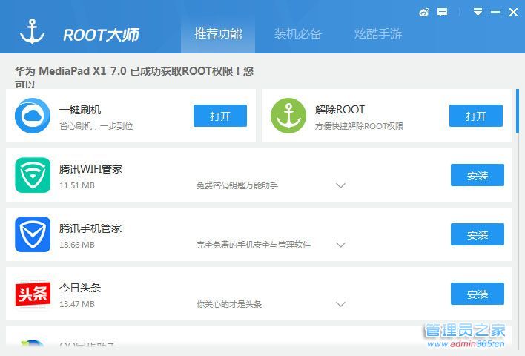Expand 今日头条 description chevron

coord(340,304)
